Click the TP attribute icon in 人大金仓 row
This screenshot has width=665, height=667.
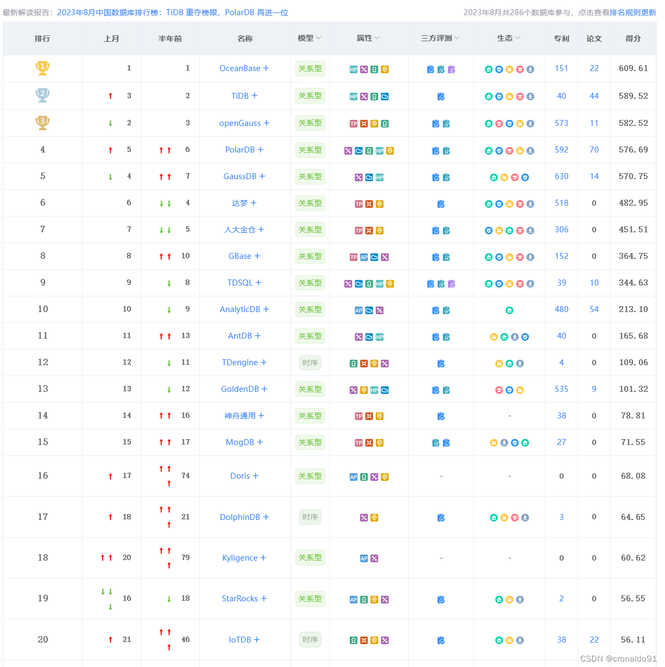pyautogui.click(x=359, y=231)
